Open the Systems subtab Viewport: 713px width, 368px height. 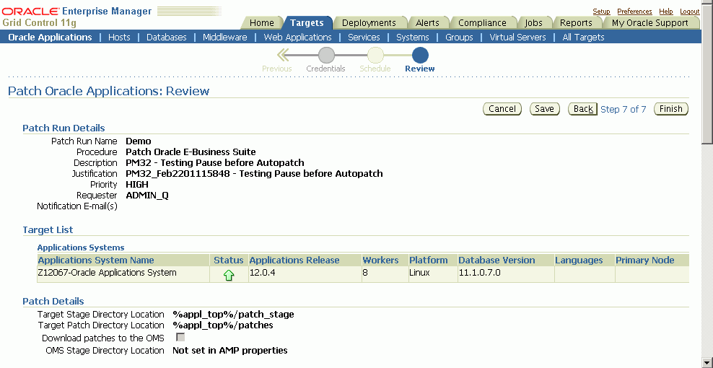(x=413, y=38)
